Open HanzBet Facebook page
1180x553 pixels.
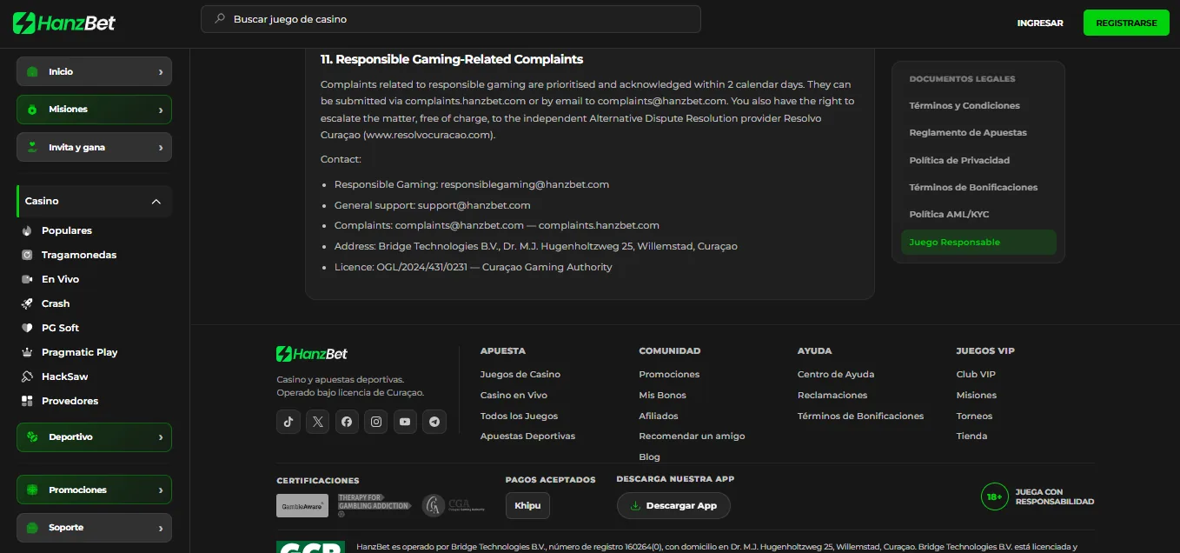tap(347, 422)
